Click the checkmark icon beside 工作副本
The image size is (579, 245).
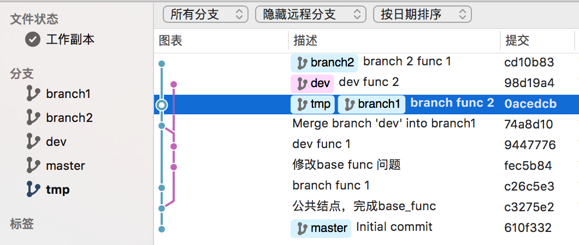(33, 39)
